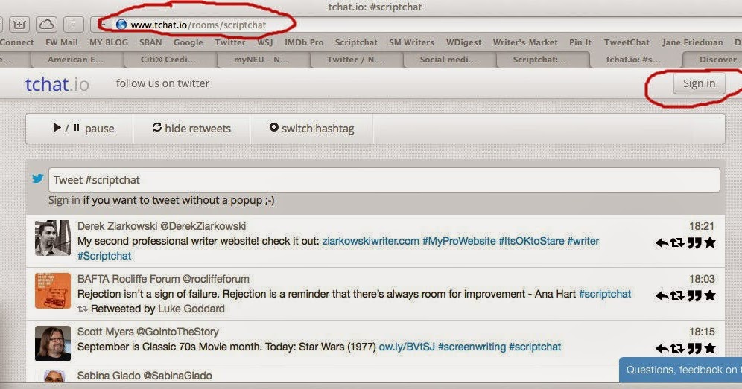Switch to the Discover... tab
The image size is (742, 389).
713,60
